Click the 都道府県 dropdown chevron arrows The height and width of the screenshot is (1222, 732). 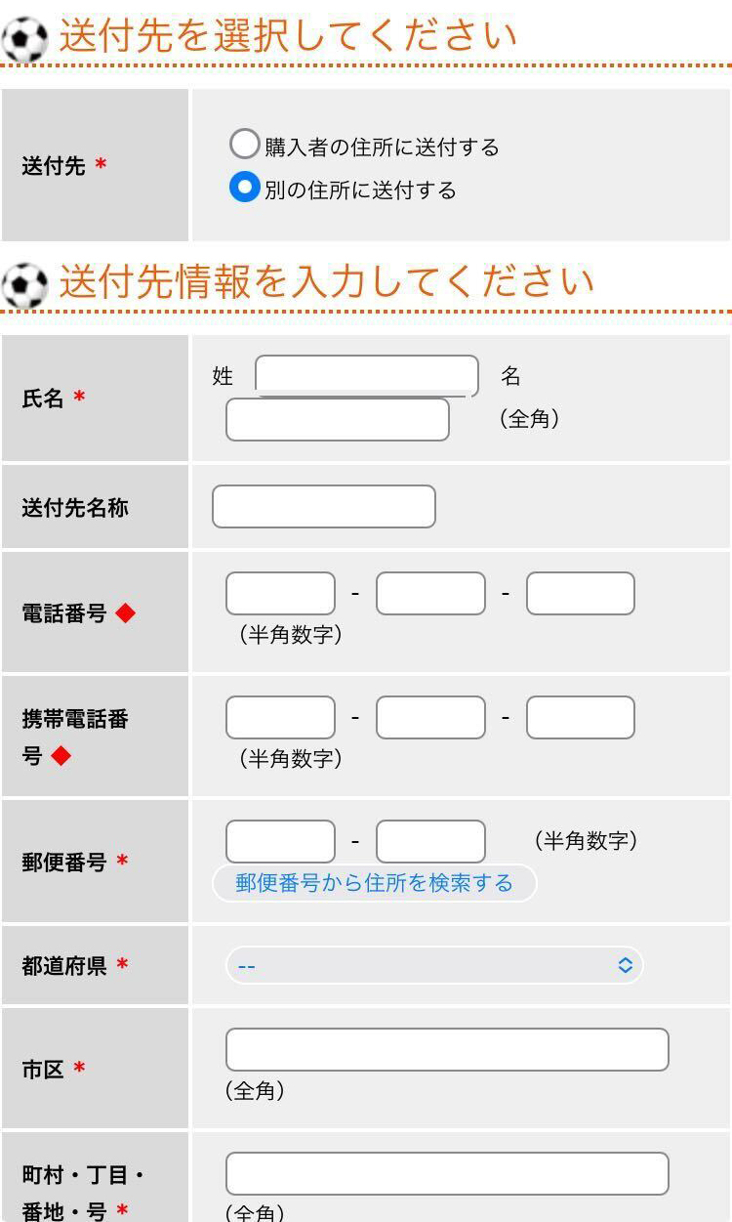(625, 965)
